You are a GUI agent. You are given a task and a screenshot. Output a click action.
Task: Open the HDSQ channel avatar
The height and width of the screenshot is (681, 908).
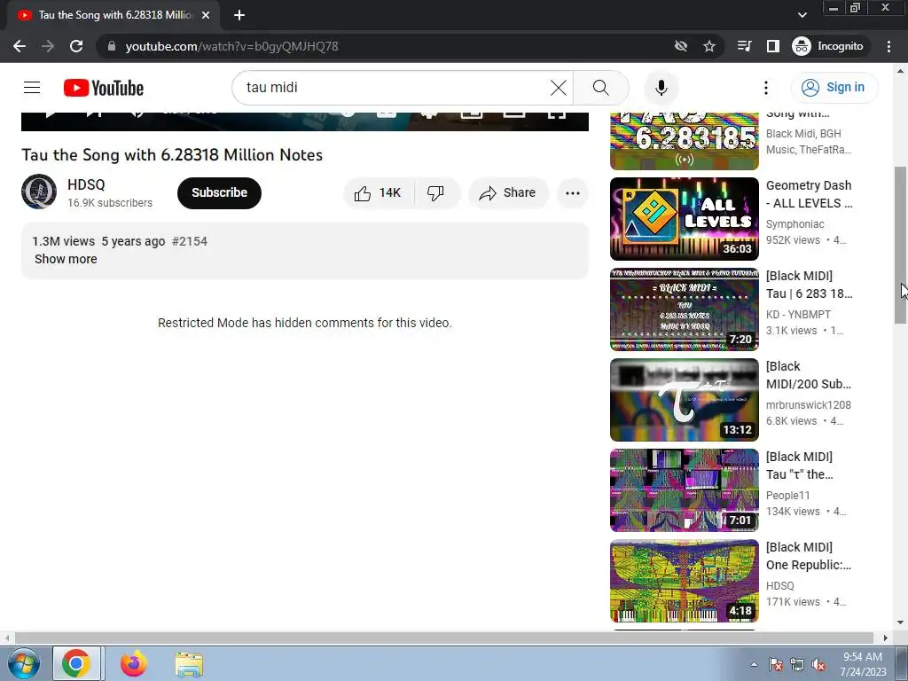pos(39,192)
